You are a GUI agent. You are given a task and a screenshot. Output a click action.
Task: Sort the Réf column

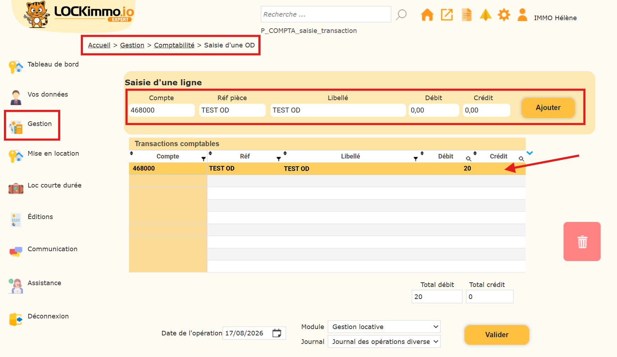[210, 153]
